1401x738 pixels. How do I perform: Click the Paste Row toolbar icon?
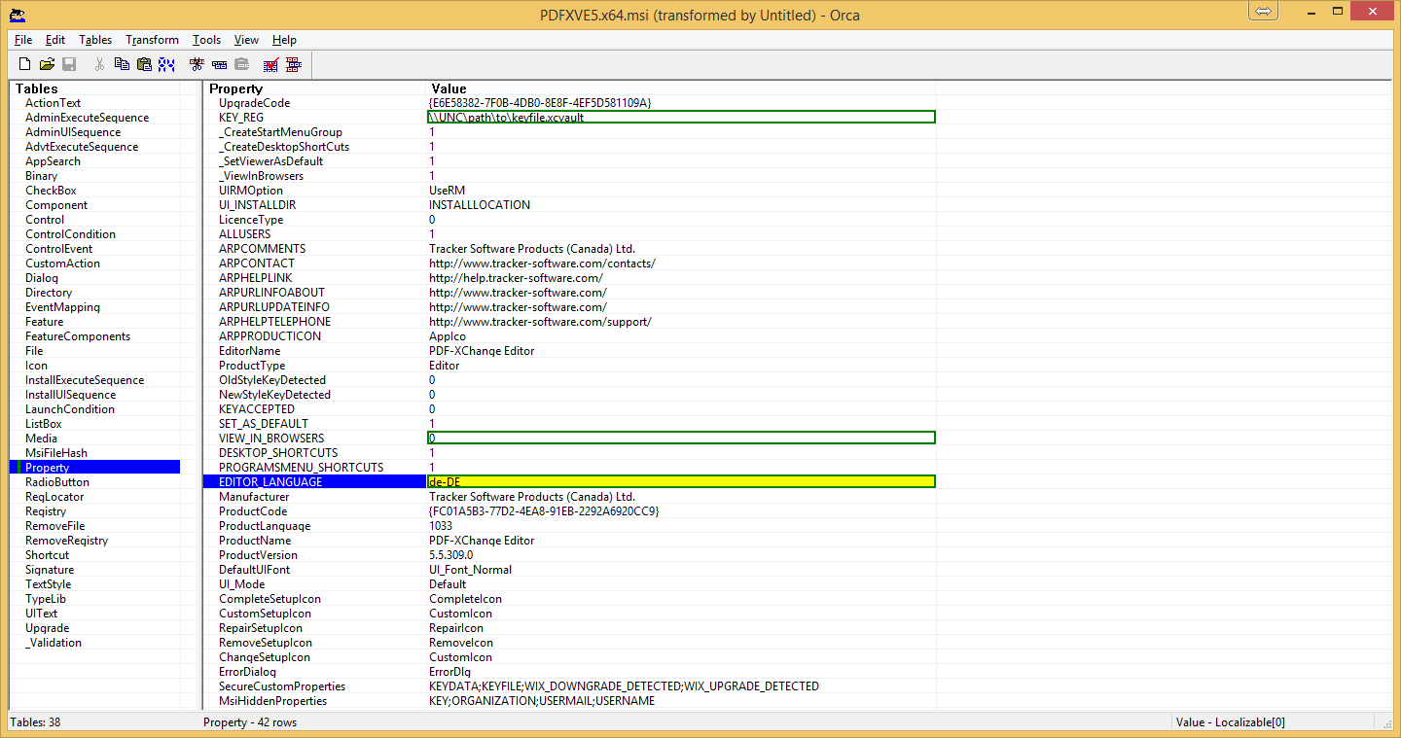(241, 64)
